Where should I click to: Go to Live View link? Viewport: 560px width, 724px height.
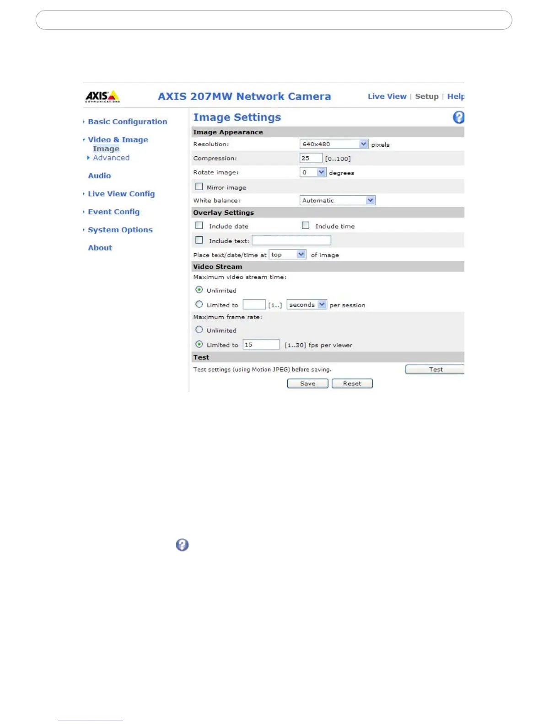tap(387, 96)
